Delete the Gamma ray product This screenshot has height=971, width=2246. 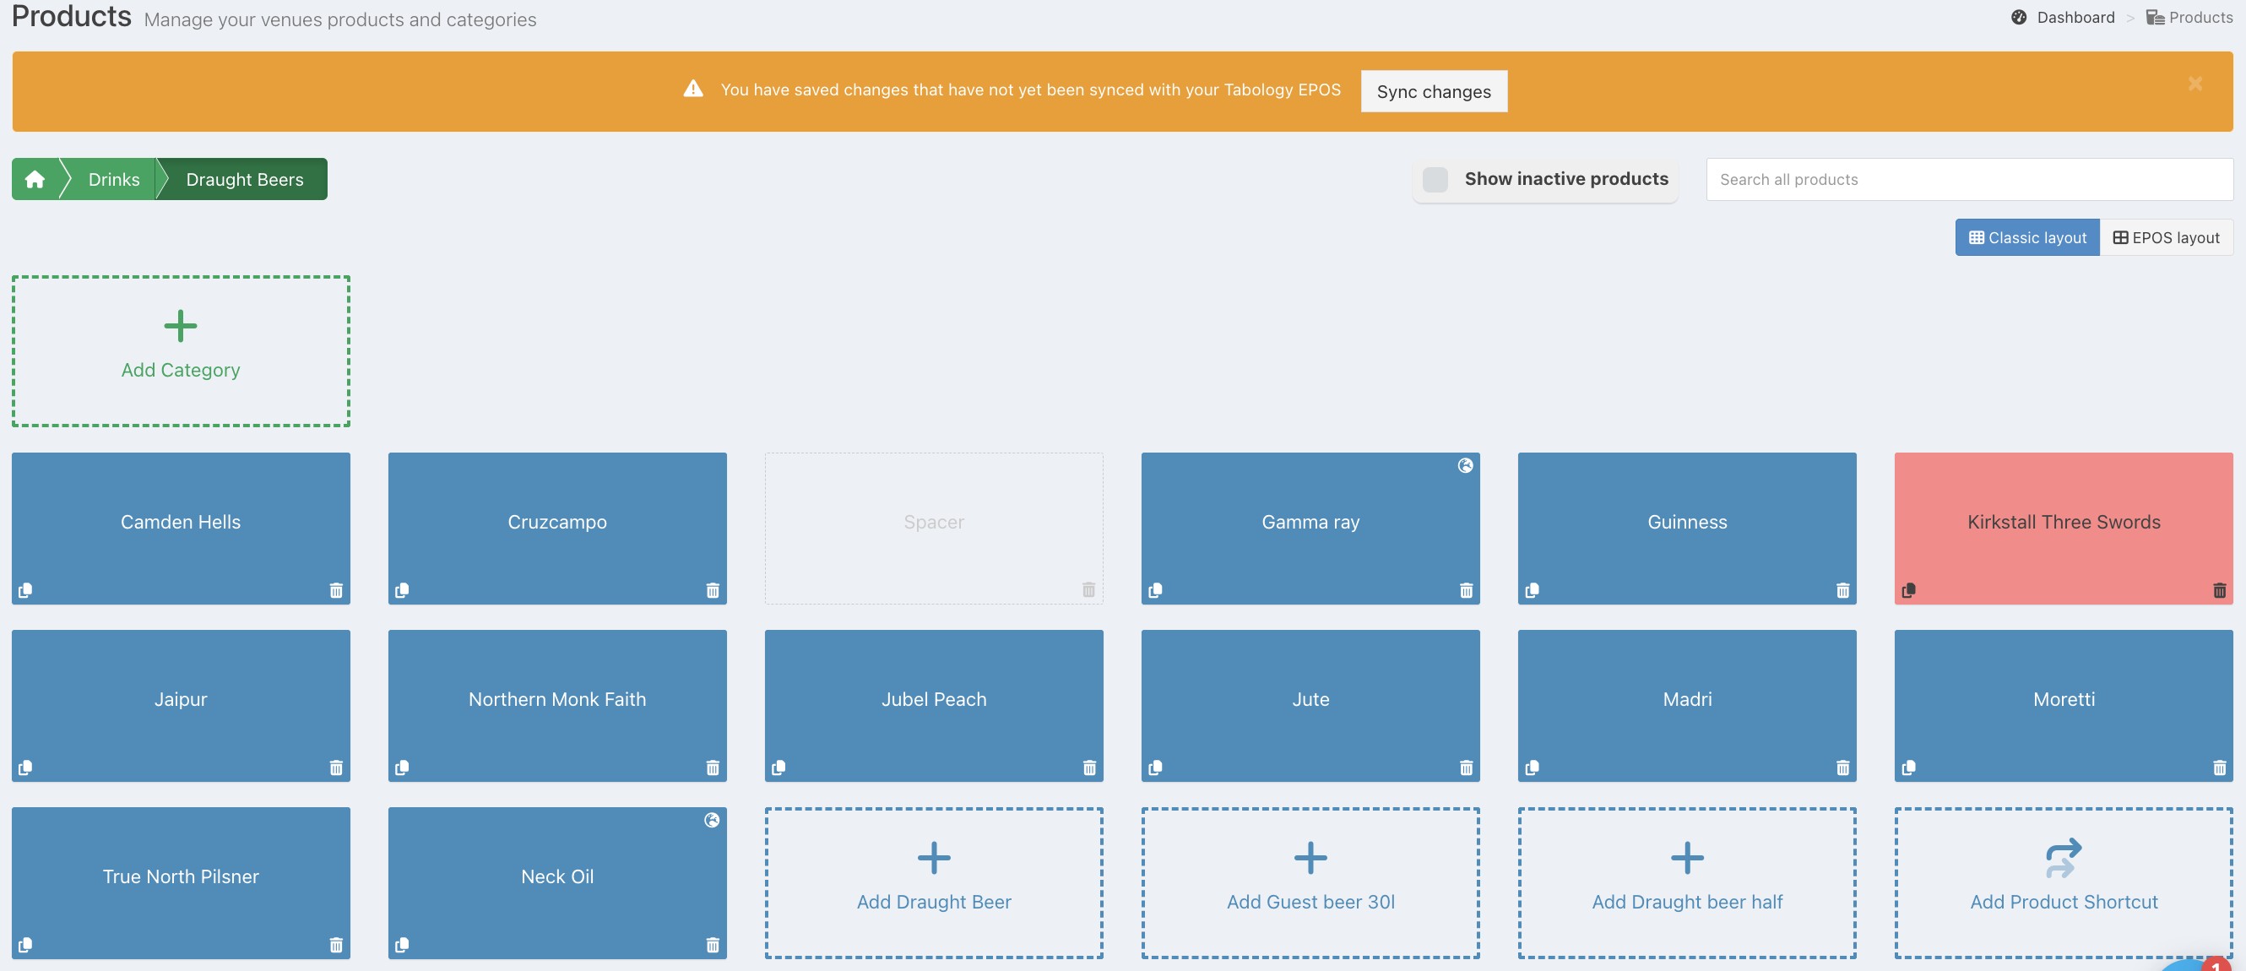(x=1467, y=590)
